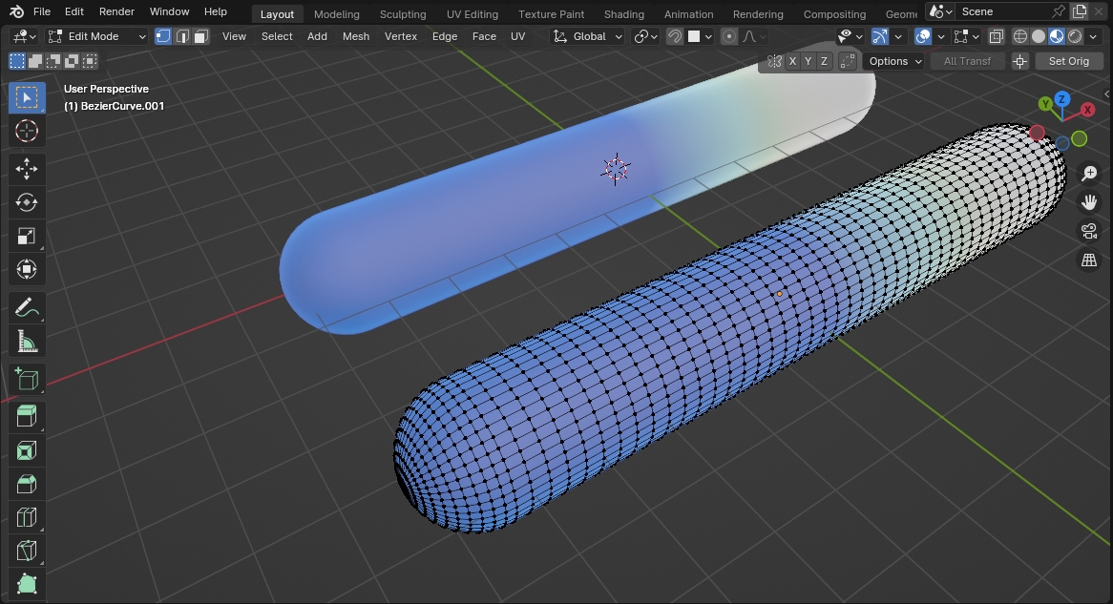Pick the Measure tool
This screenshot has height=604, width=1113.
pos(27,341)
